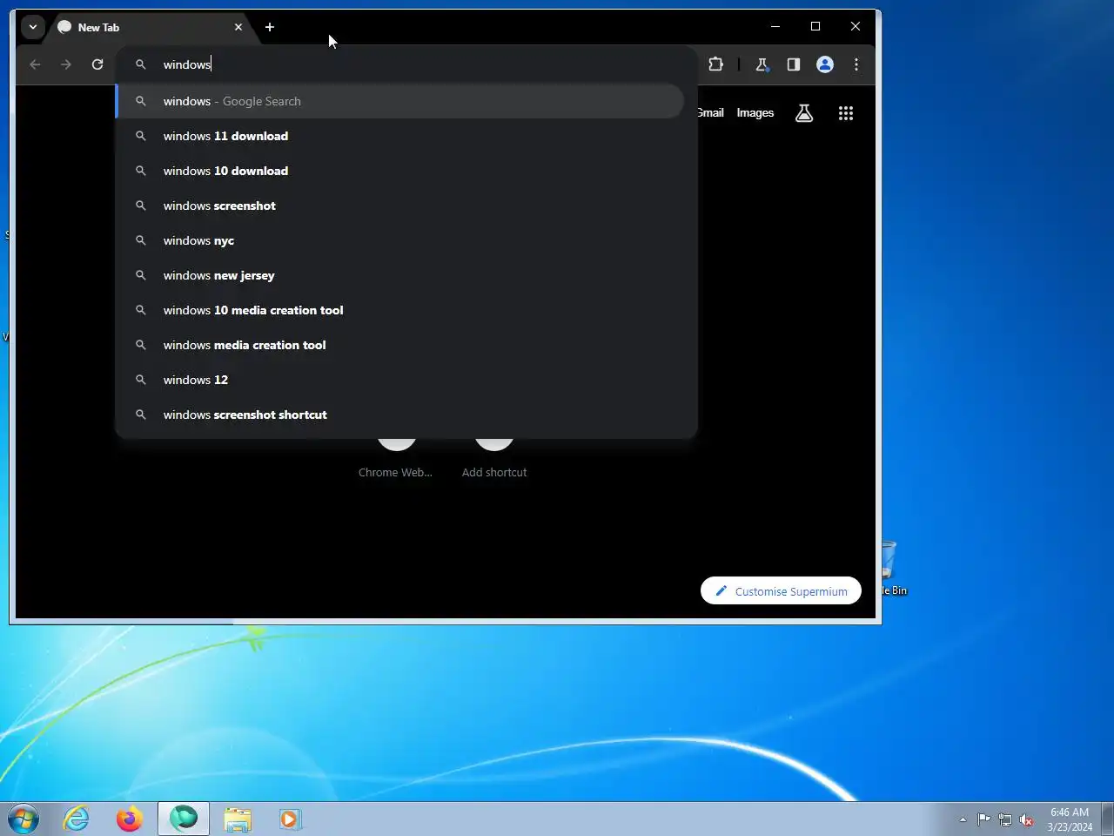The width and height of the screenshot is (1114, 836).
Task: Toggle the side panel icon
Action: click(x=794, y=64)
